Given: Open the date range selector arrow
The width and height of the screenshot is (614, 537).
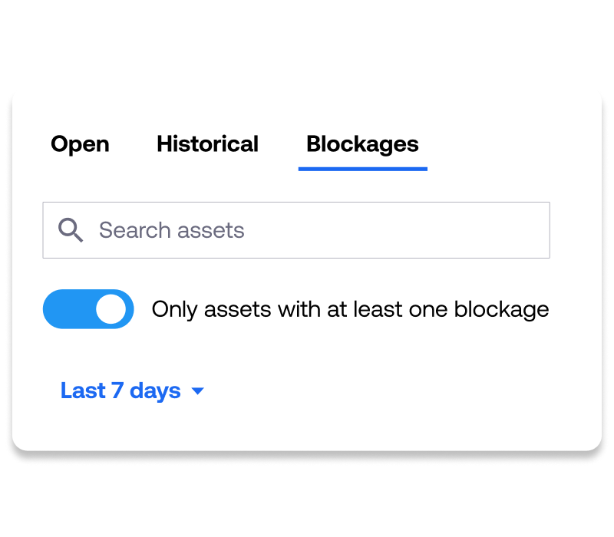Looking at the screenshot, I should pos(198,390).
